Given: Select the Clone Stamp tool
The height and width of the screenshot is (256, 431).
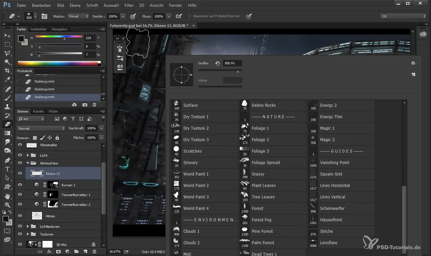Looking at the screenshot, I should [7, 107].
